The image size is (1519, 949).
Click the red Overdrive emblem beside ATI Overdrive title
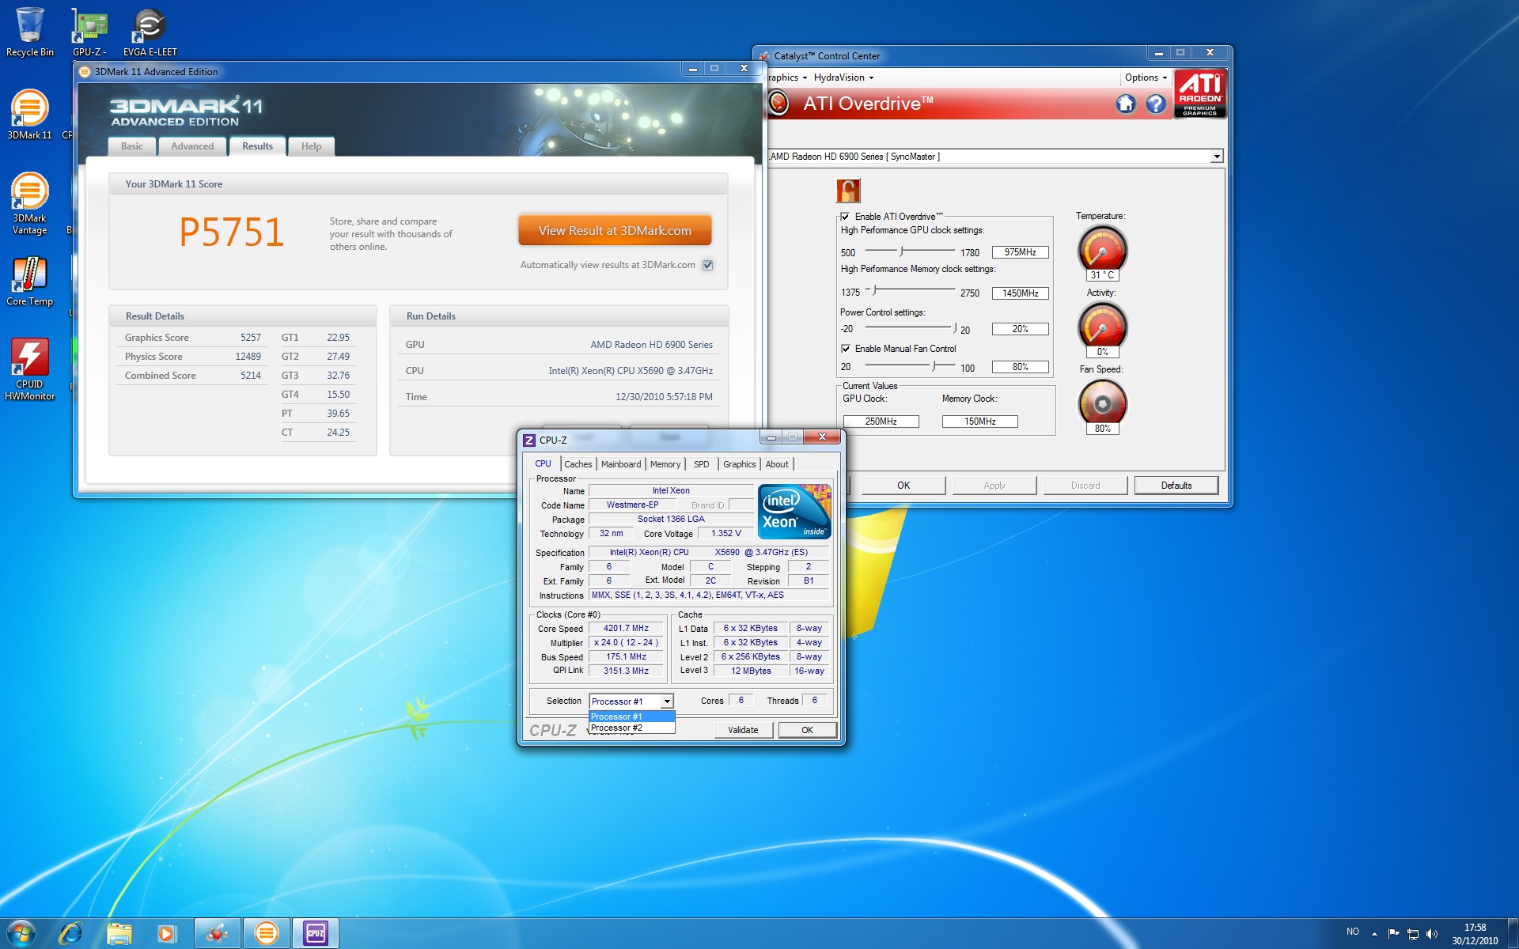(x=778, y=103)
